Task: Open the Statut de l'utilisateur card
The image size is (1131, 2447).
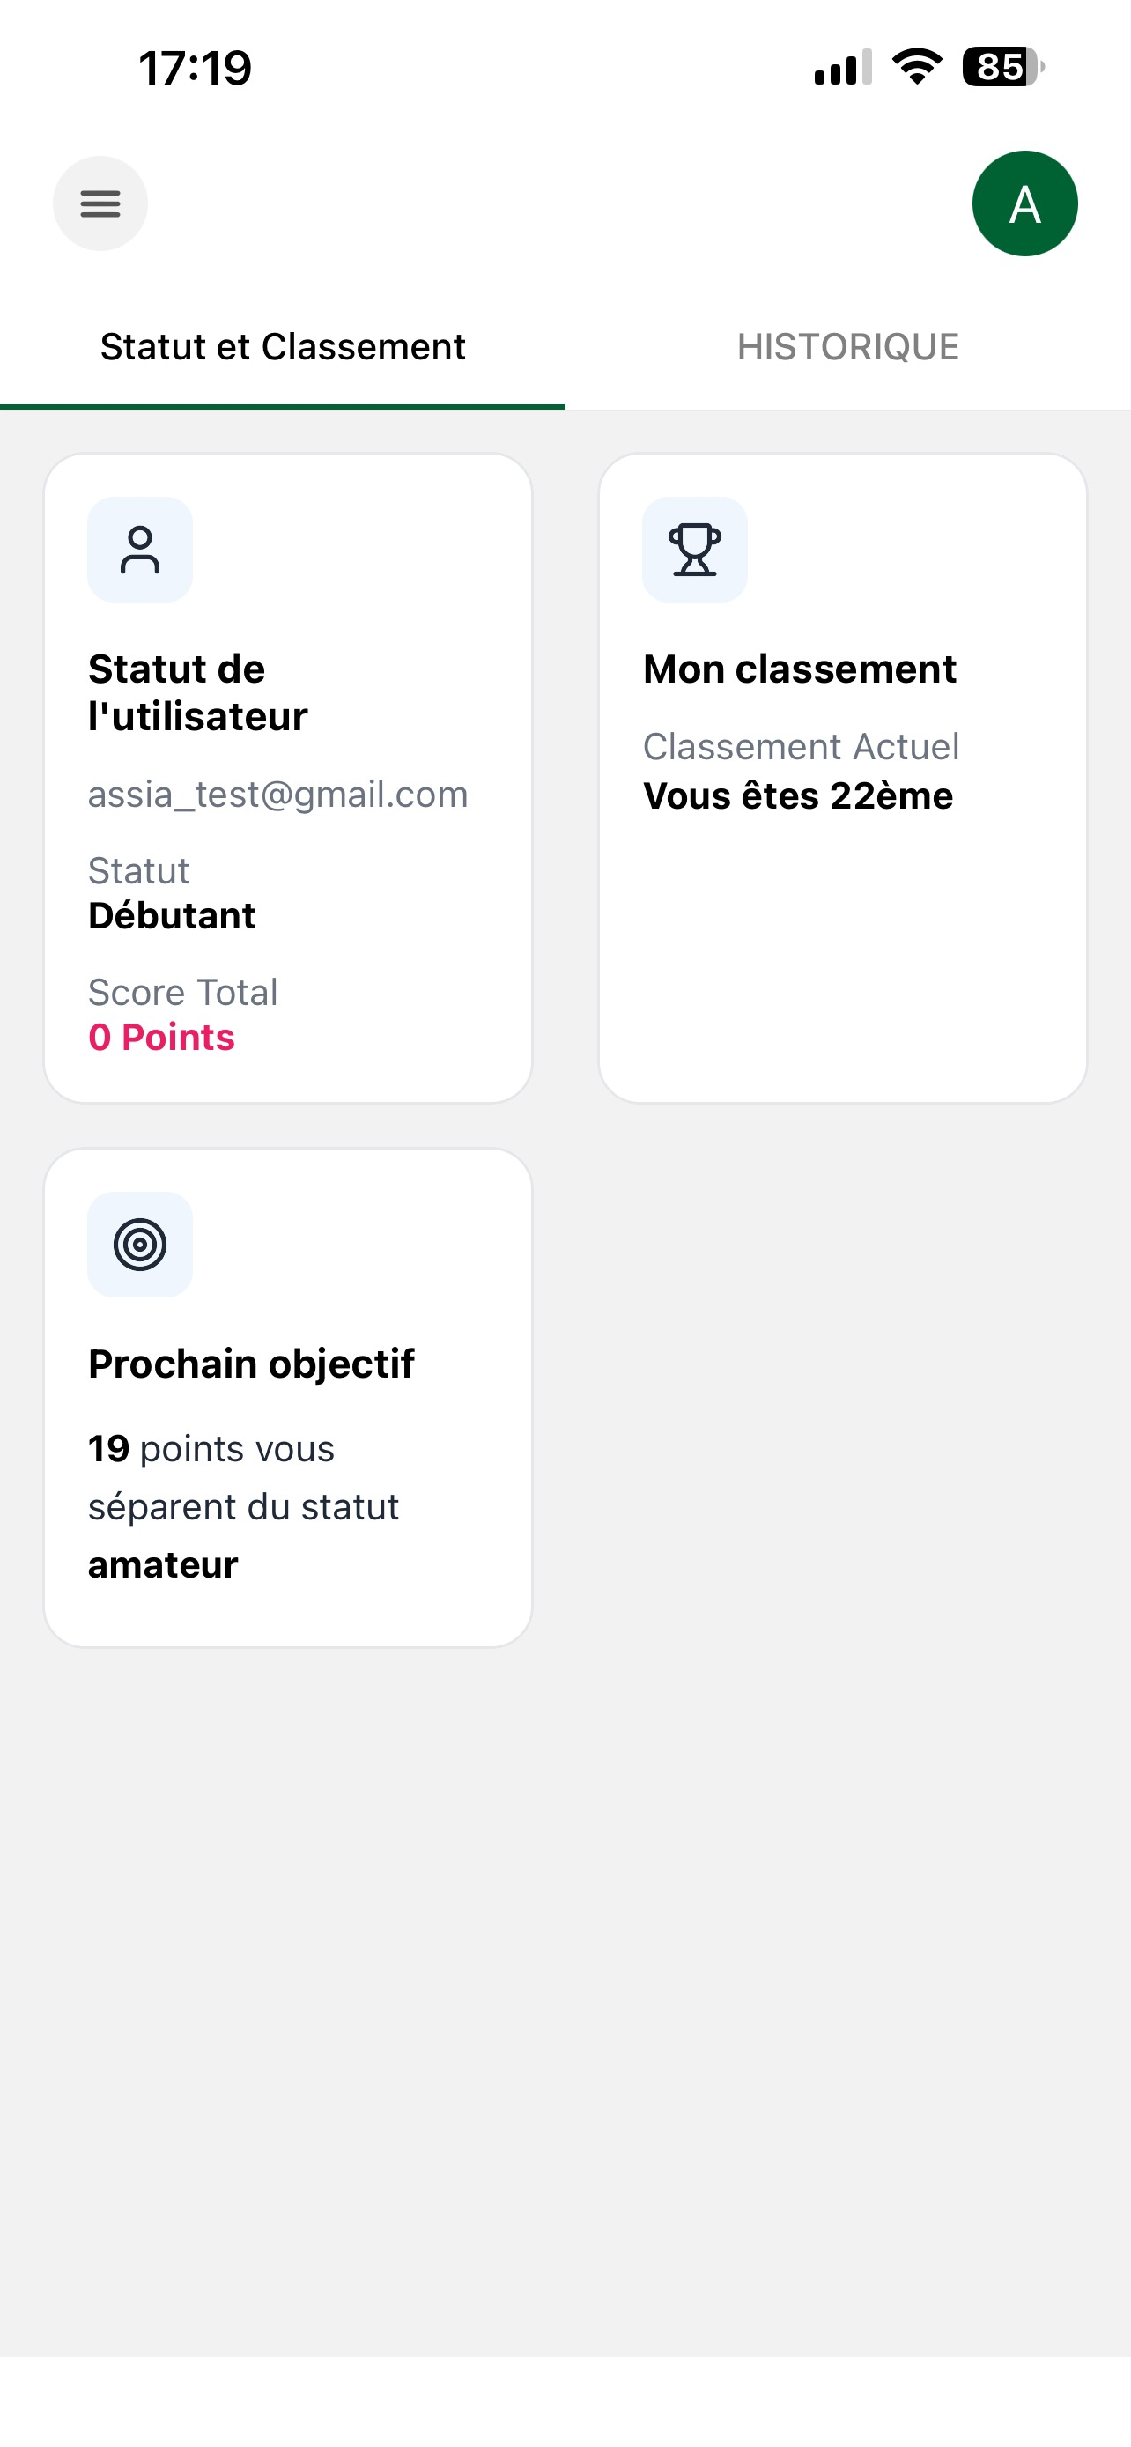Action: click(288, 778)
